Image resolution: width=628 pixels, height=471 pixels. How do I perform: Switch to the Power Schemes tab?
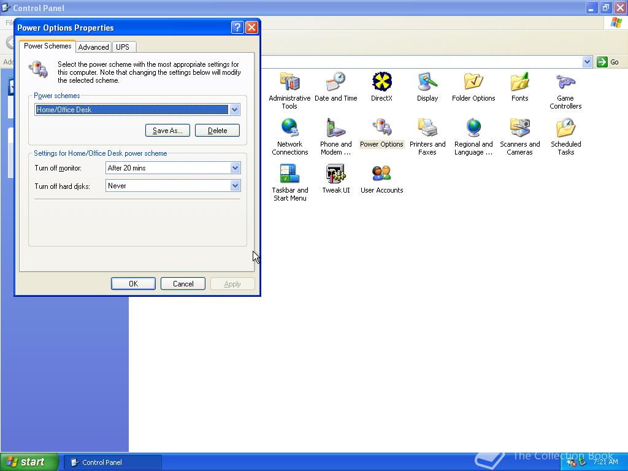click(x=48, y=46)
